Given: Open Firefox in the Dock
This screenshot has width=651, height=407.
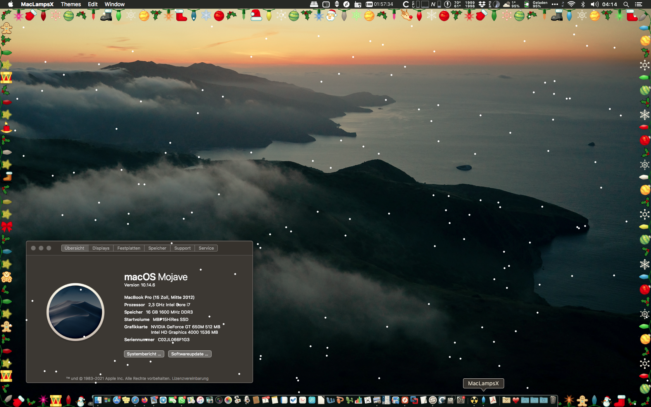Looking at the screenshot, I should coord(145,400).
